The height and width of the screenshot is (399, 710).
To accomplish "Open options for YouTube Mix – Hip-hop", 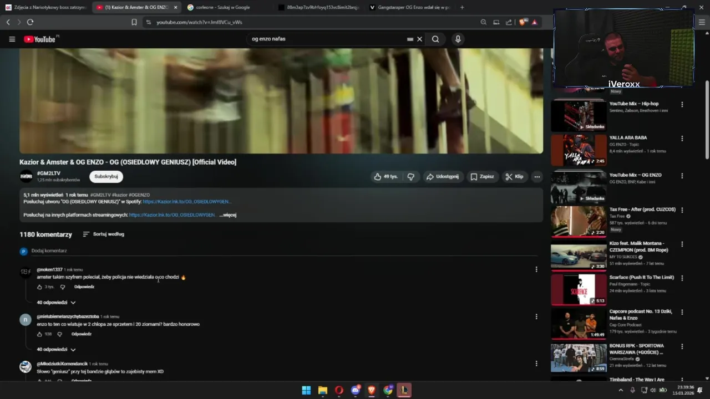I will click(682, 104).
